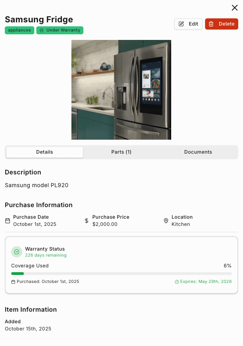The image size is (243, 346).
Task: Switch to the Parts (1) tab
Action: pyautogui.click(x=121, y=152)
